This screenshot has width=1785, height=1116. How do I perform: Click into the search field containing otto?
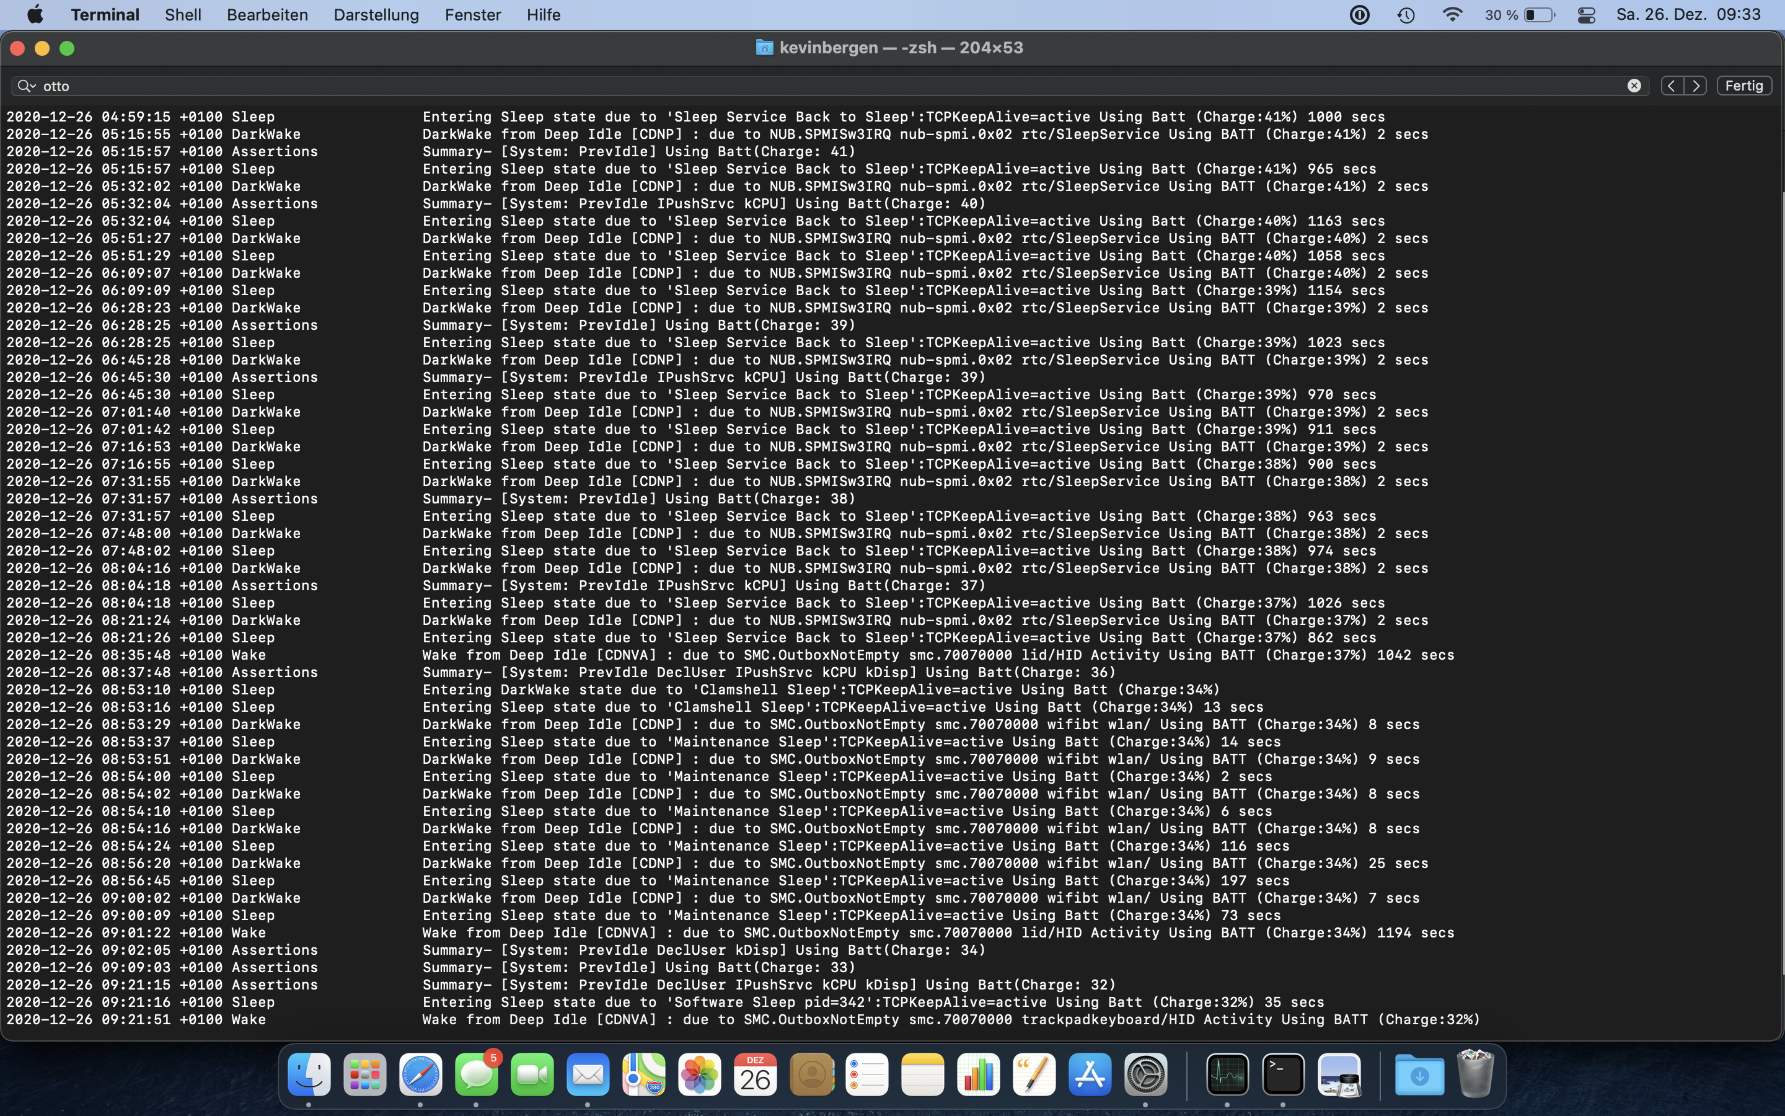(x=811, y=86)
